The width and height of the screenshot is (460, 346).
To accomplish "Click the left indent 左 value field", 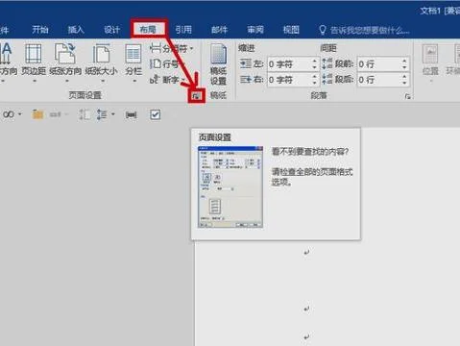I will [x=289, y=64].
